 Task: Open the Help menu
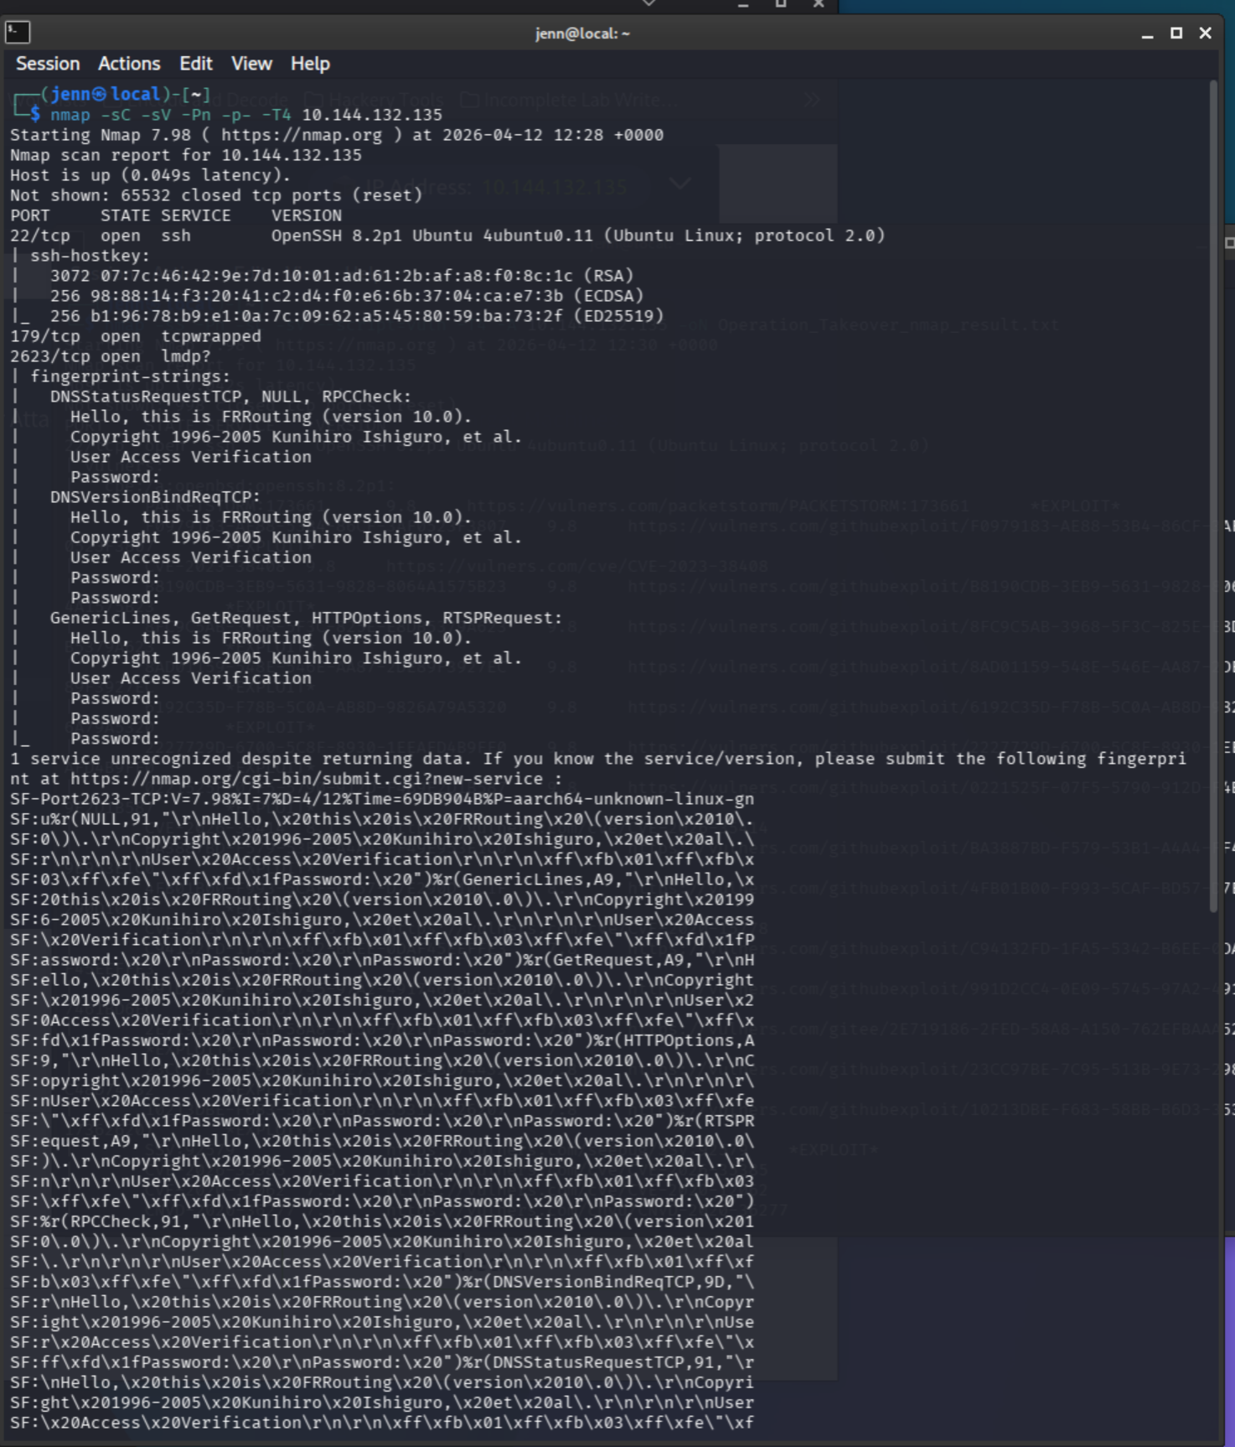[310, 64]
